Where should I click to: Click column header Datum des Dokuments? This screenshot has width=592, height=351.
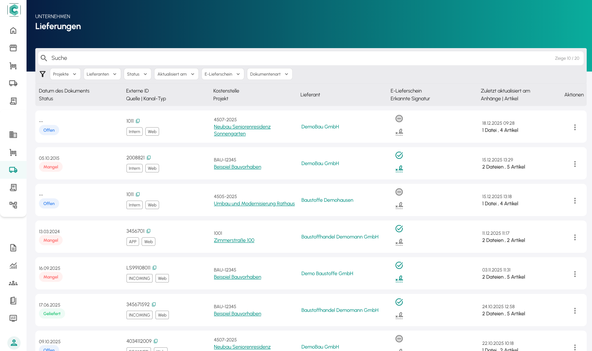[64, 91]
